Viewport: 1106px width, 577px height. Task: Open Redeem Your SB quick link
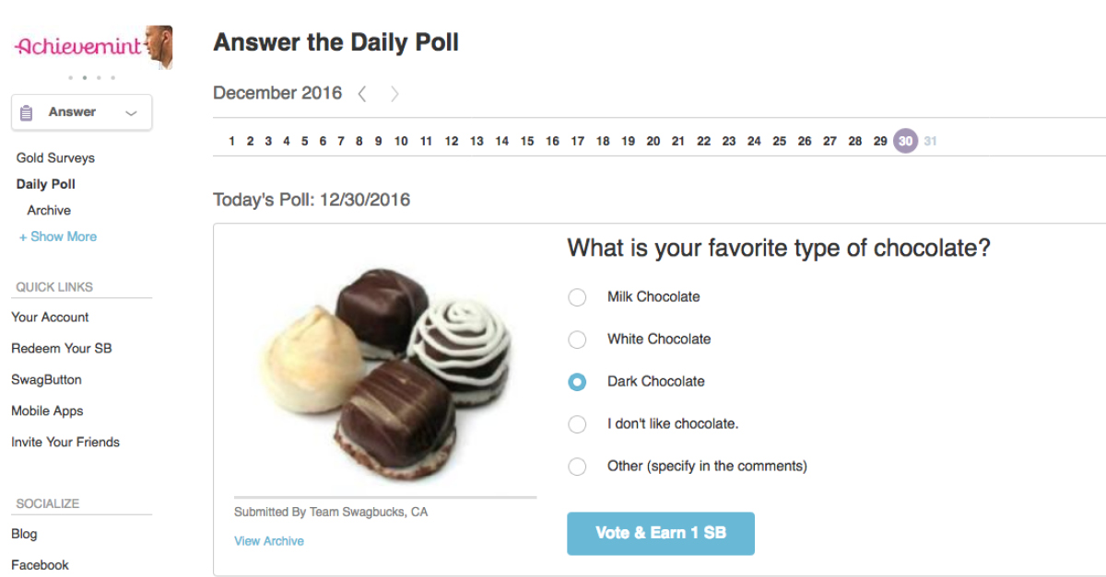tap(62, 349)
